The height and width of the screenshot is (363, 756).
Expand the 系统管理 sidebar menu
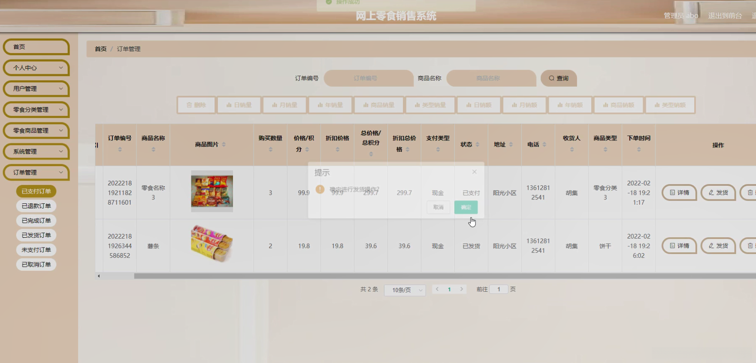pos(36,151)
